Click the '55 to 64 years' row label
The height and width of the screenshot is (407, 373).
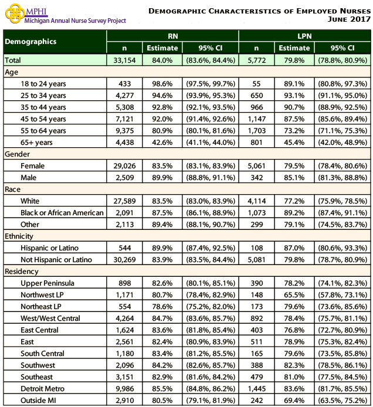43,131
